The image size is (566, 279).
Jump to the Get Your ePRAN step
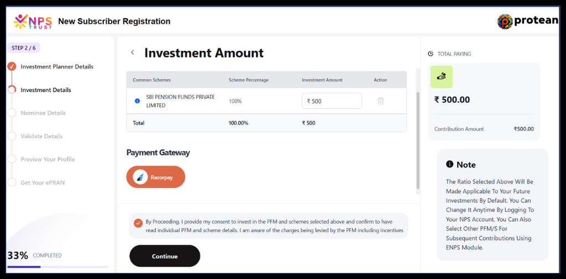click(x=43, y=183)
